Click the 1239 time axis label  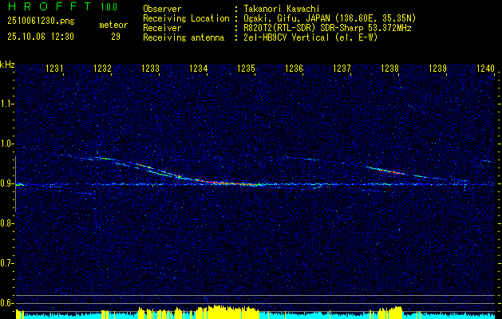click(437, 68)
